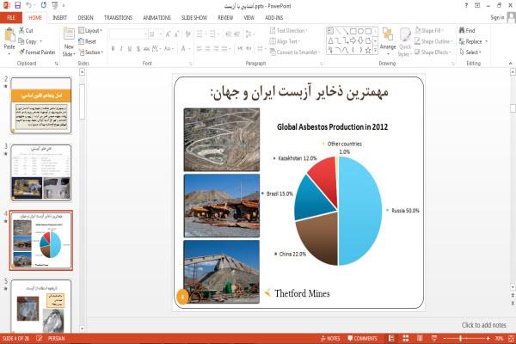Click the zoom slider handle
The image size is (516, 344).
(461, 338)
